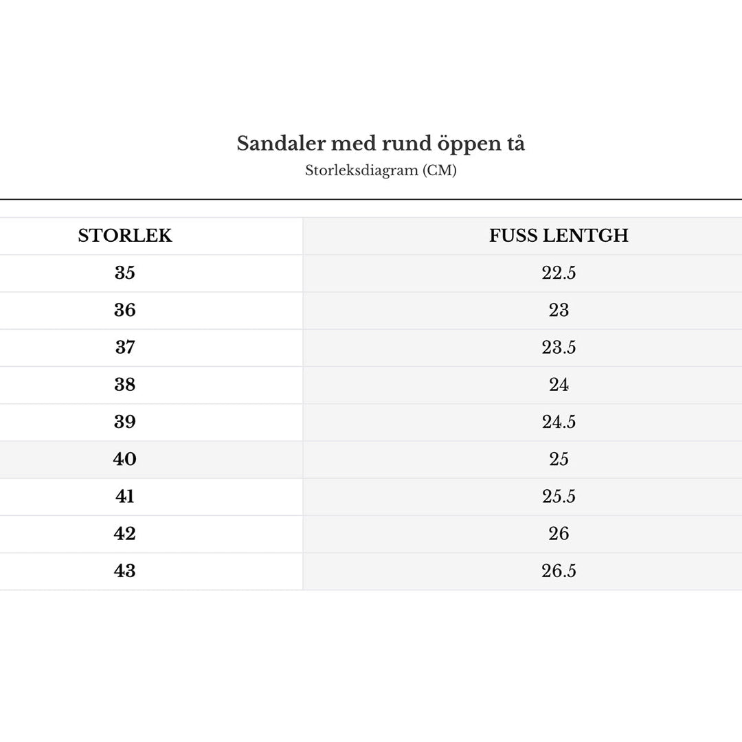Click the FUSS LENTGH column header
This screenshot has height=742, width=742.
pyautogui.click(x=559, y=236)
